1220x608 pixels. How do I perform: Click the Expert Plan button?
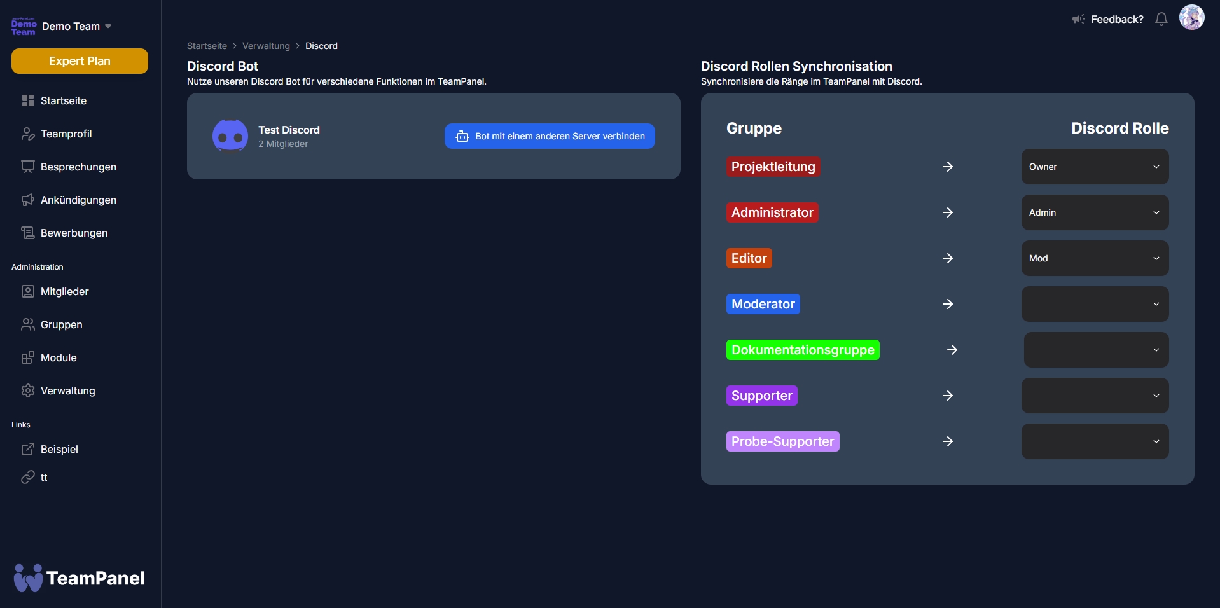[x=80, y=61]
